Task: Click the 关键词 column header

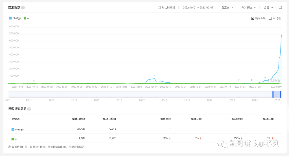Action: (x=16, y=119)
